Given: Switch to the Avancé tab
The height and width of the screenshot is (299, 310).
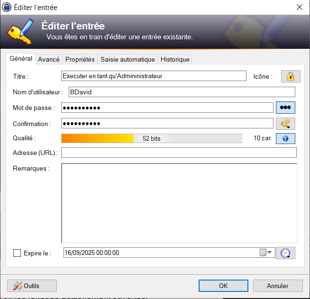Looking at the screenshot, I should (49, 59).
